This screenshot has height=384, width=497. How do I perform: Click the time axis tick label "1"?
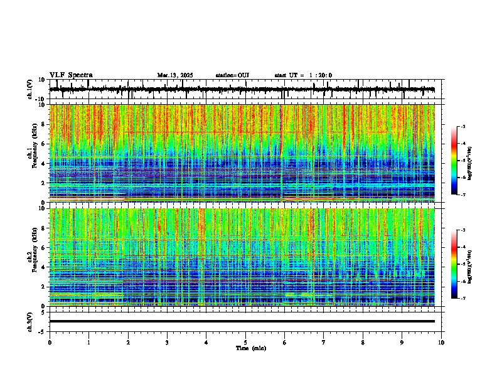pos(88,343)
